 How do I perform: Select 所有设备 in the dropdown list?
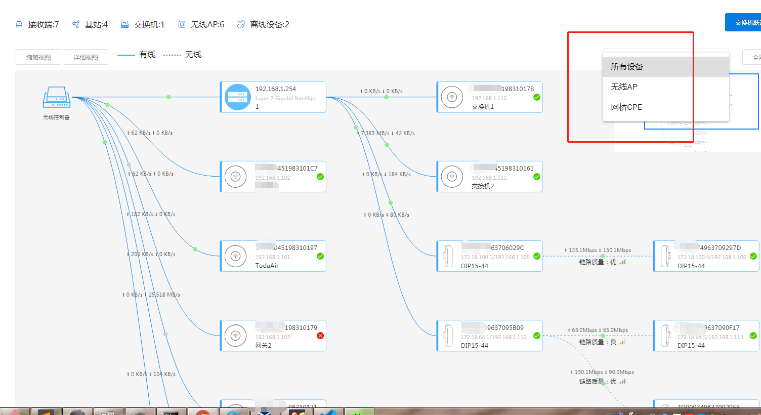(x=627, y=67)
